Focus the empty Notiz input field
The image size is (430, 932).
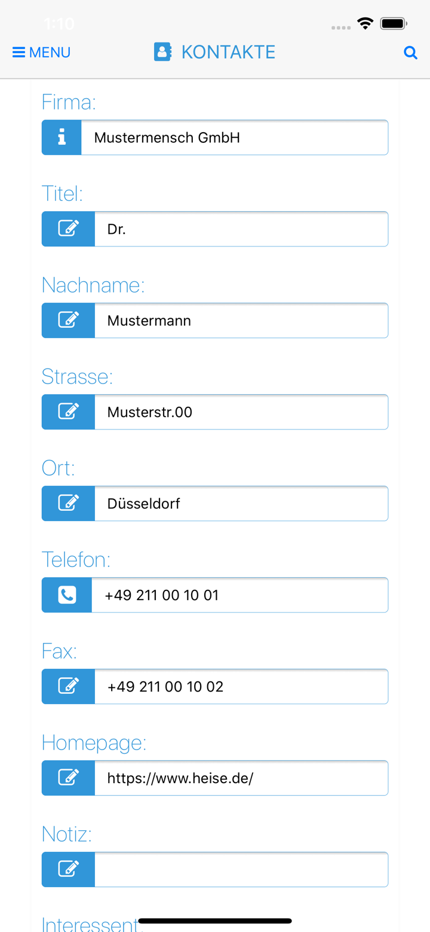[241, 870]
